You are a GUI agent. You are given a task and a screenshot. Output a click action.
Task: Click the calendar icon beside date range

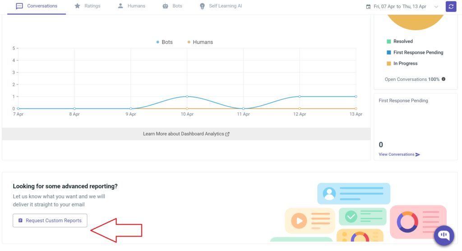point(368,6)
